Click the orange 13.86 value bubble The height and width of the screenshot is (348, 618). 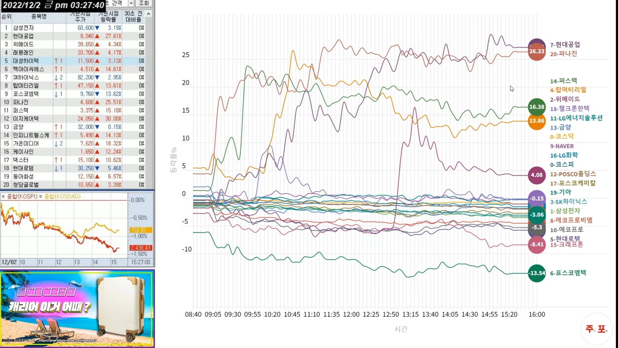coord(537,121)
